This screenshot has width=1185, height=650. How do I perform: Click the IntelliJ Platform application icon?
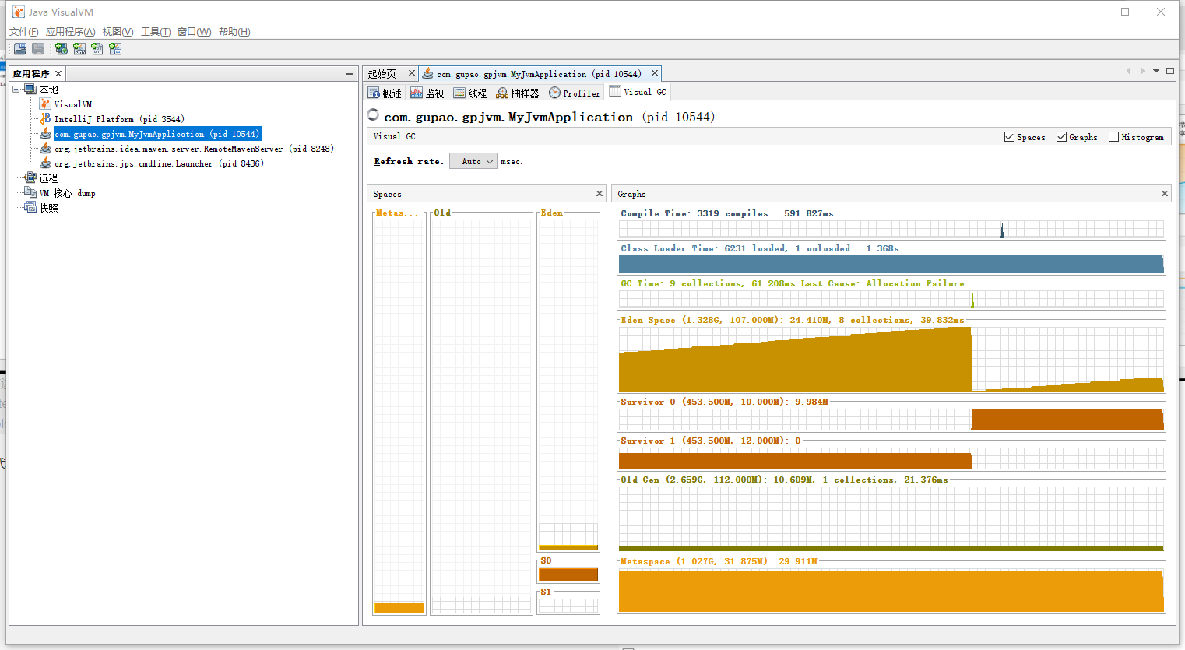tap(45, 118)
